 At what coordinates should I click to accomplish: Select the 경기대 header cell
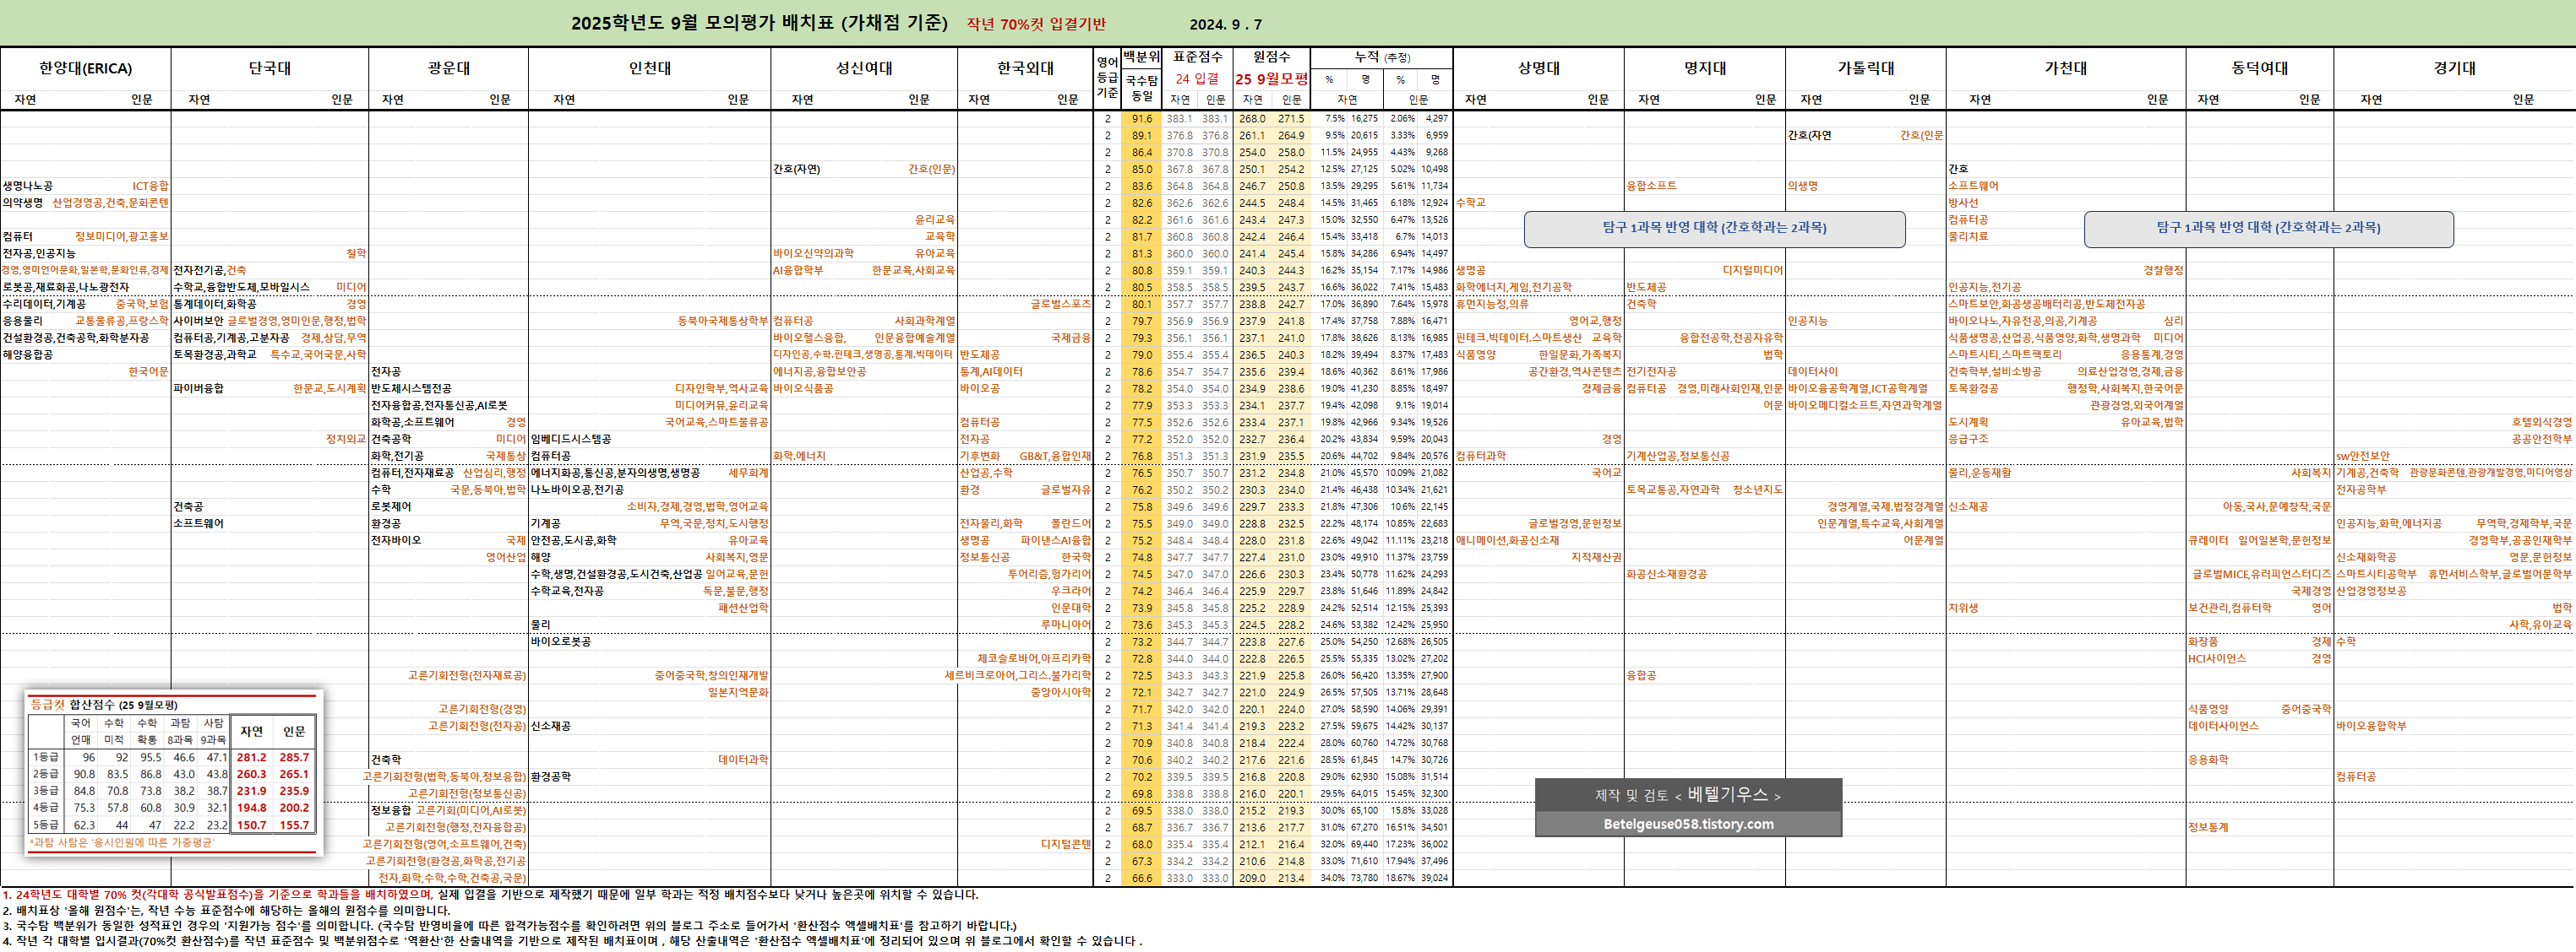pos(2454,68)
